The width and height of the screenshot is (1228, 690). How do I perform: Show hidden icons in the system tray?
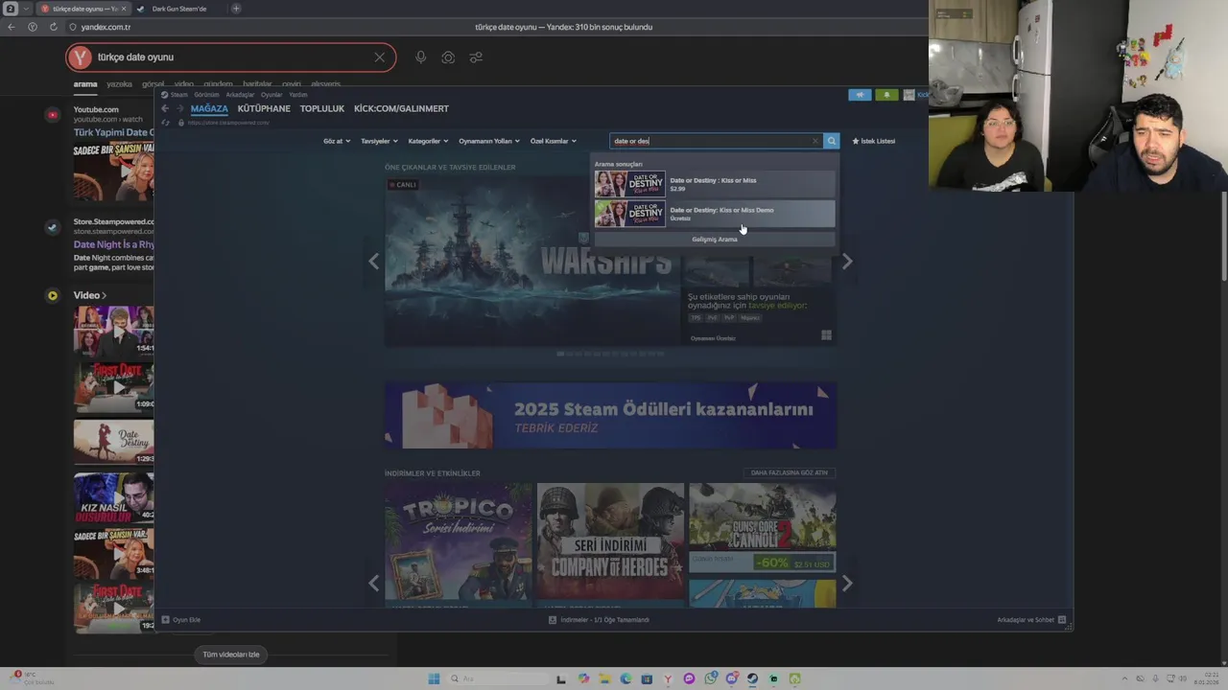(x=1126, y=678)
